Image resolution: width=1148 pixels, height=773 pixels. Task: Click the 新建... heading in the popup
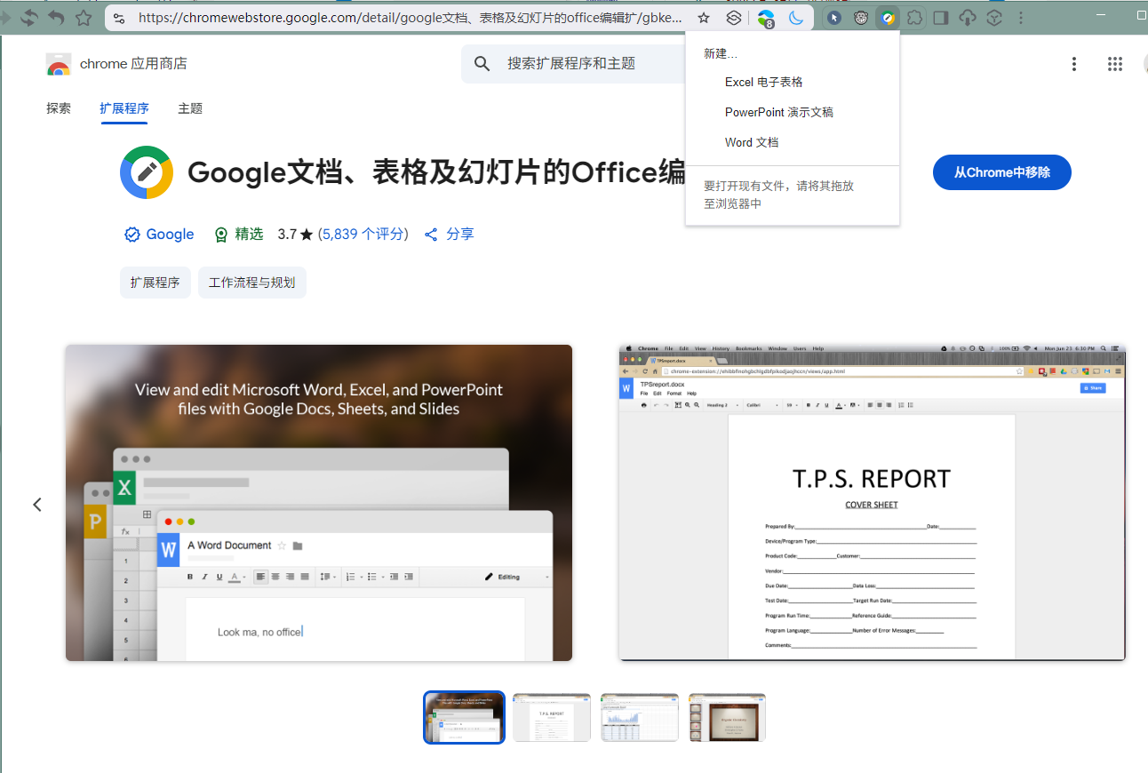tap(721, 54)
